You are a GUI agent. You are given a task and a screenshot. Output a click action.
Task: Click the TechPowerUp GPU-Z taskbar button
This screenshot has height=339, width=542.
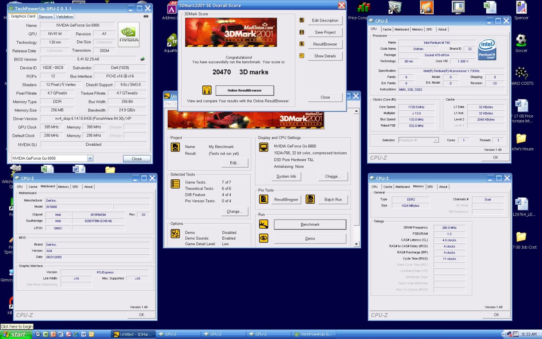coord(314,334)
